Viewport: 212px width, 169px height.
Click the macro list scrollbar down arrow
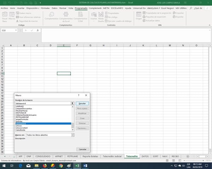tap(73, 130)
